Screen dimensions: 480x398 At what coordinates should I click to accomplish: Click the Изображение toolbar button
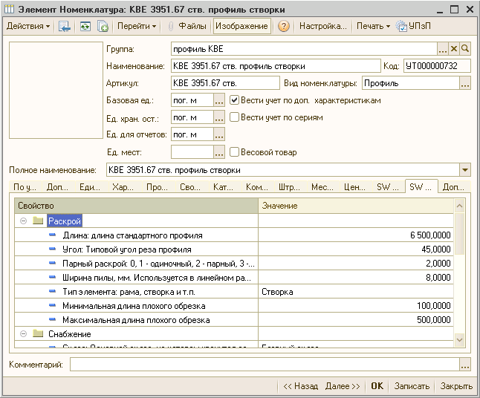tap(241, 26)
